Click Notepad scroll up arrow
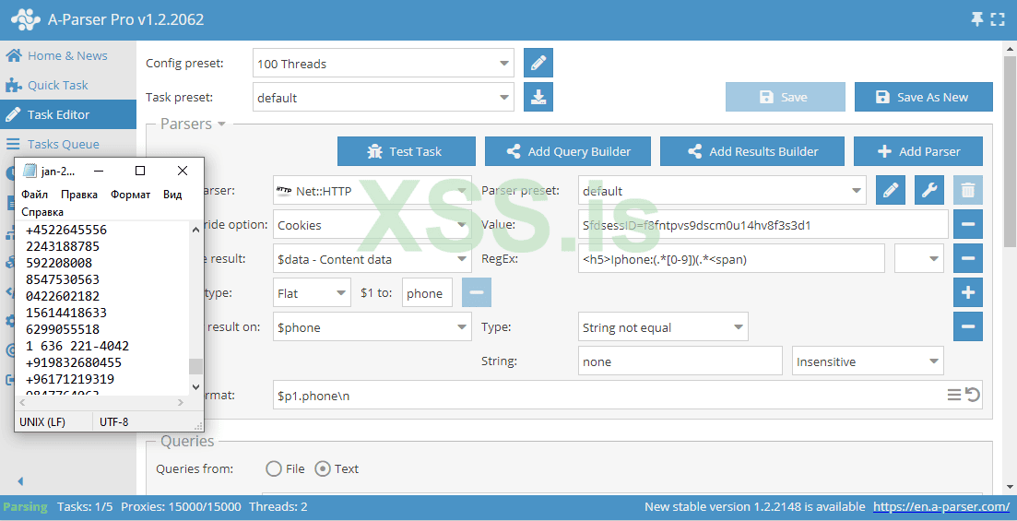The width and height of the screenshot is (1017, 521). (x=196, y=230)
